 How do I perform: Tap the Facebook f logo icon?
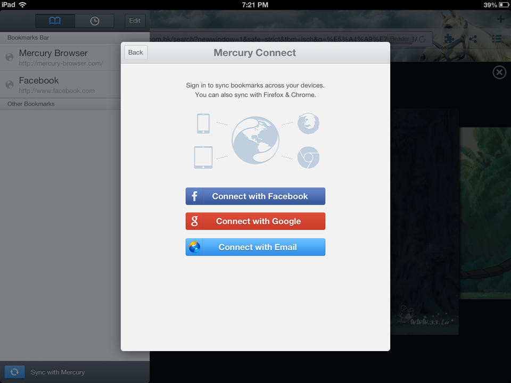click(195, 196)
